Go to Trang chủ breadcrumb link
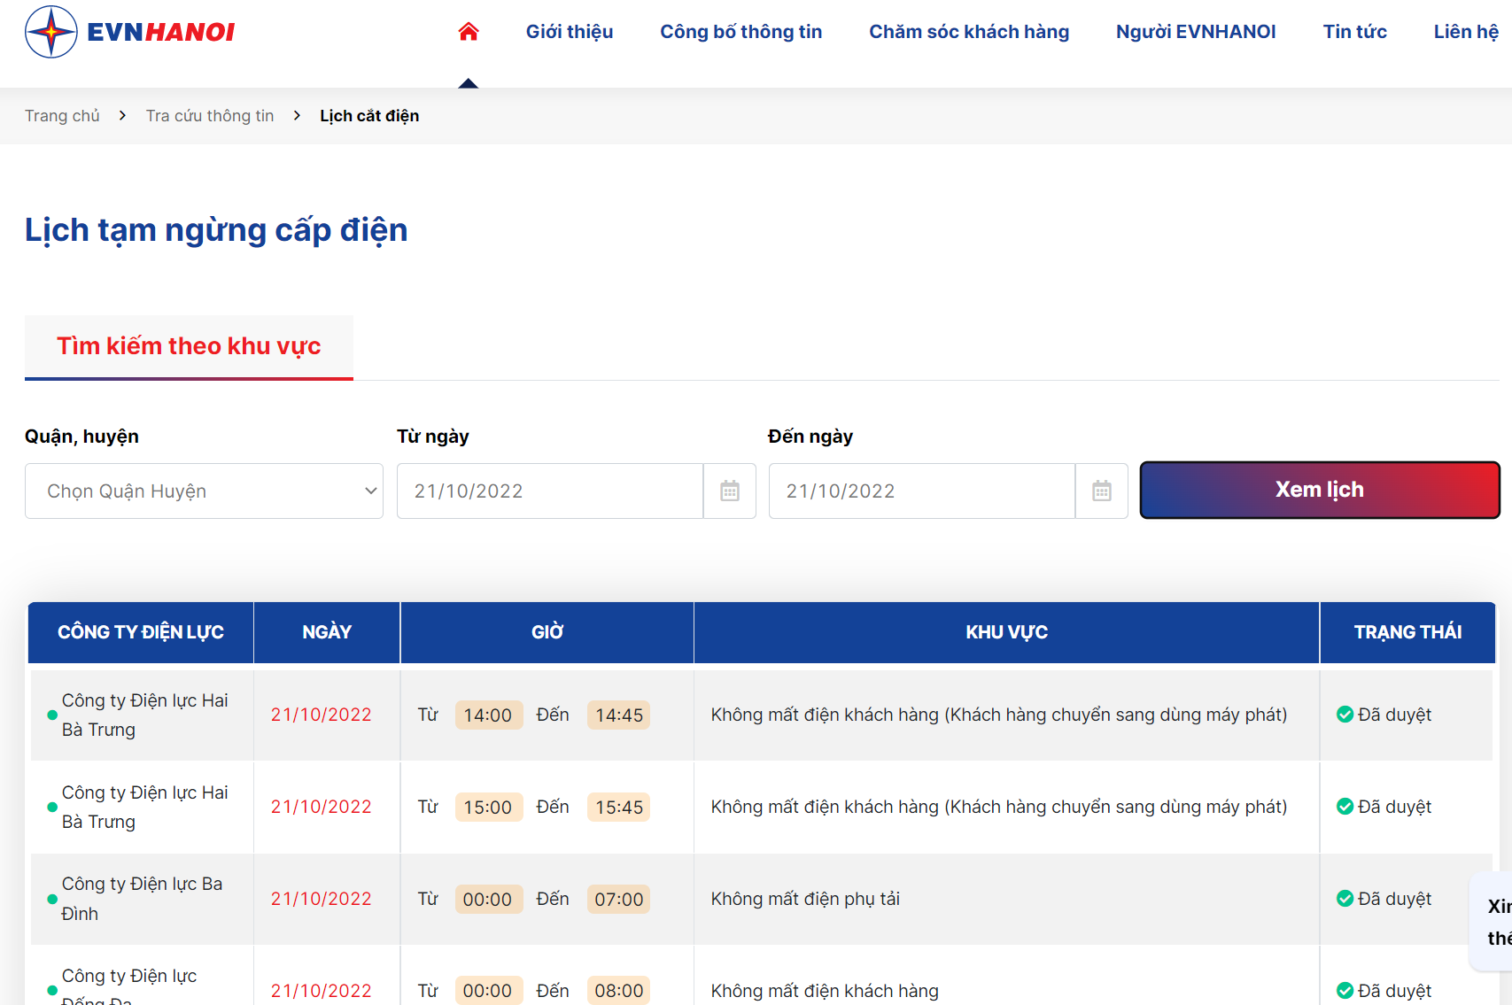 pyautogui.click(x=62, y=116)
